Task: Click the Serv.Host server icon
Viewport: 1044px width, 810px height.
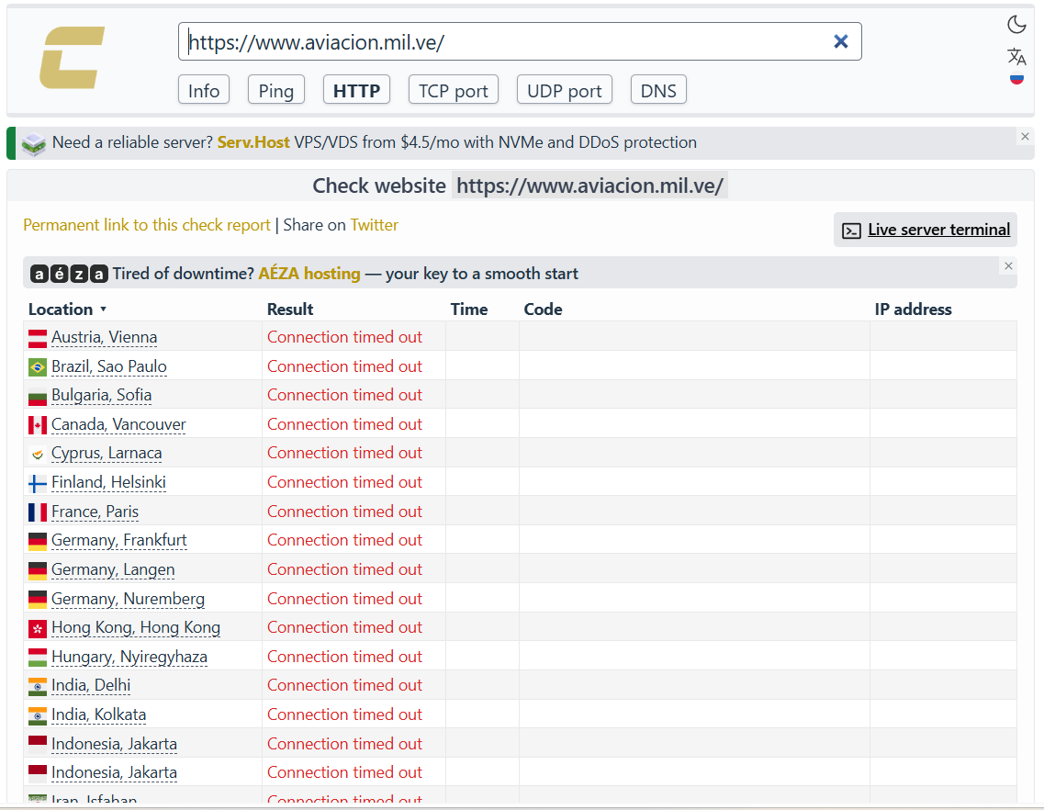Action: (33, 143)
